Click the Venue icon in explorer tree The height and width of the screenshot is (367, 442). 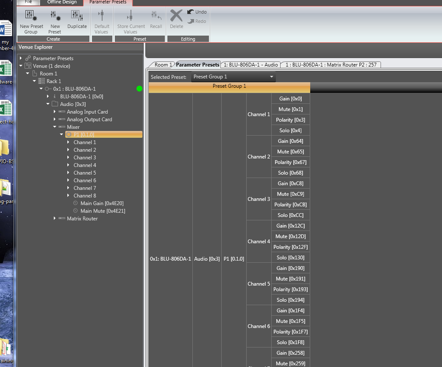[28, 66]
